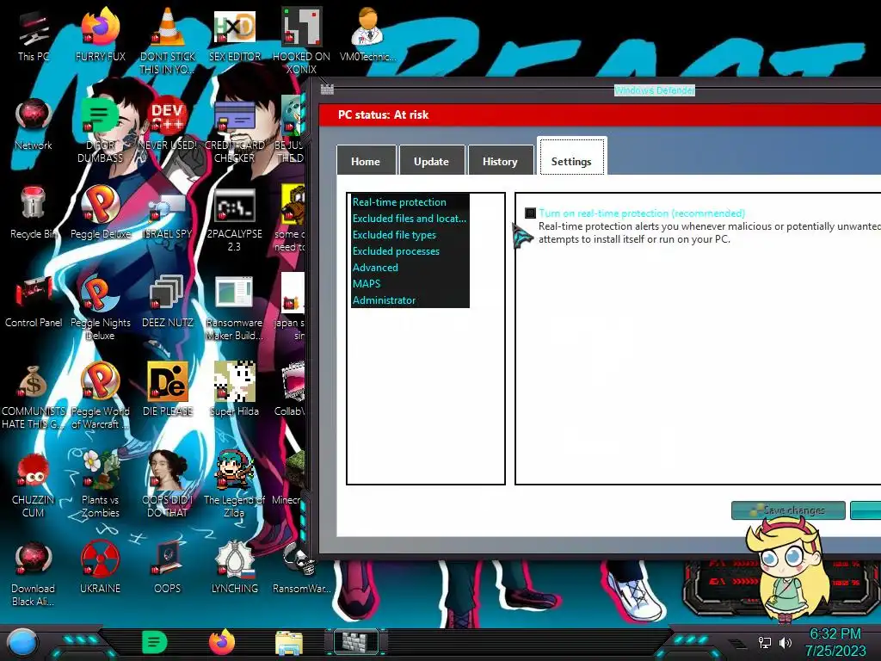
Task: Open the DEEZ NUTZ shortcut
Action: (168, 302)
